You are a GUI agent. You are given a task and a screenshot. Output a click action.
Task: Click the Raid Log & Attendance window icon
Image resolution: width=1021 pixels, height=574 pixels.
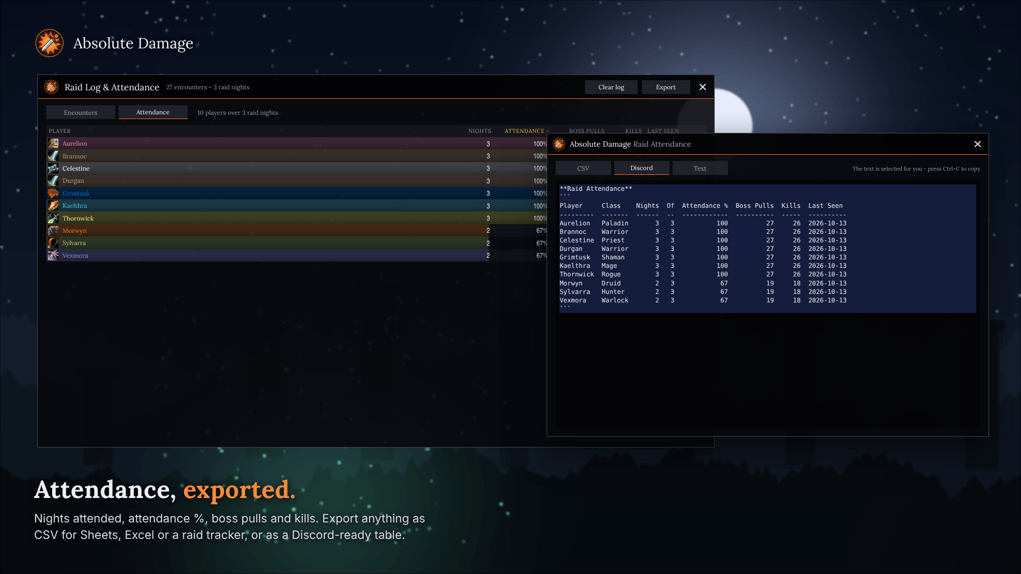point(52,87)
